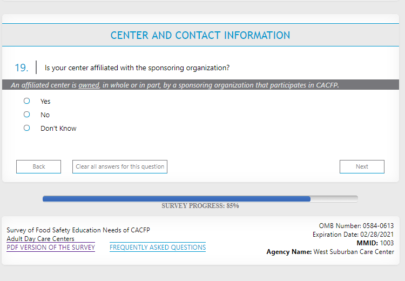This screenshot has height=281, width=405.
Task: Choose the No radio option
Action: [26, 115]
